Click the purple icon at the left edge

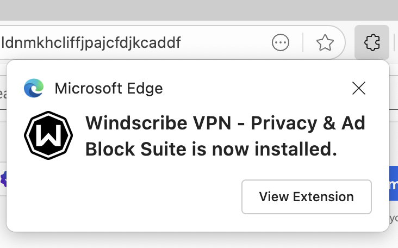tap(3, 179)
